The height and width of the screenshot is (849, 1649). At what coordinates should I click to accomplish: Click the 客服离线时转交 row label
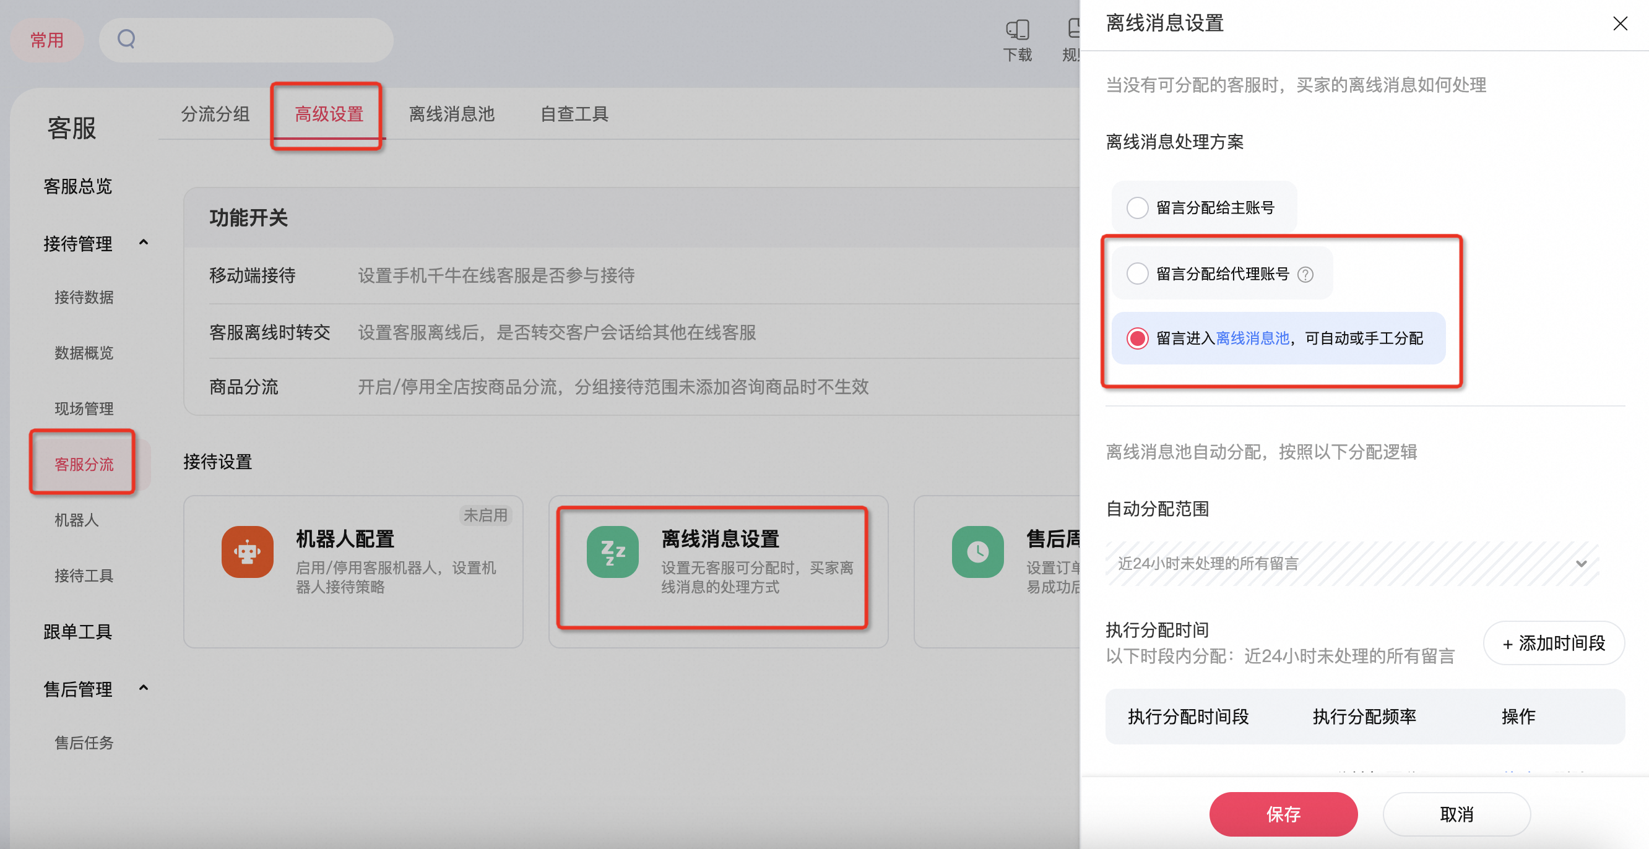tap(269, 332)
